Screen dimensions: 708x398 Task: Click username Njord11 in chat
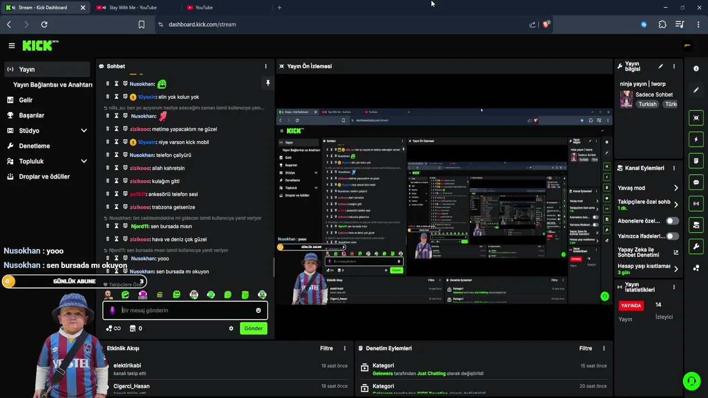[x=140, y=226]
